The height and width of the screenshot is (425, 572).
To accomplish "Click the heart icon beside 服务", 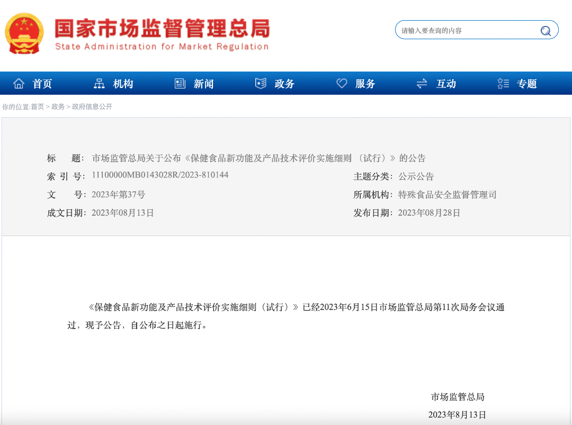I will tap(342, 83).
